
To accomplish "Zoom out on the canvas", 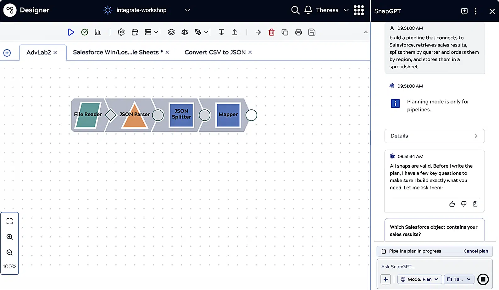I will (x=9, y=253).
